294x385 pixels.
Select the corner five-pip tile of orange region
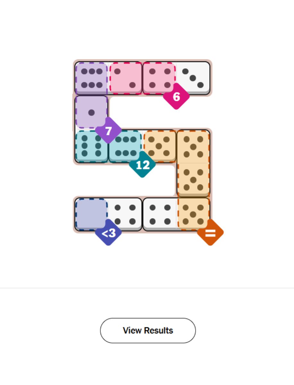[193, 146]
